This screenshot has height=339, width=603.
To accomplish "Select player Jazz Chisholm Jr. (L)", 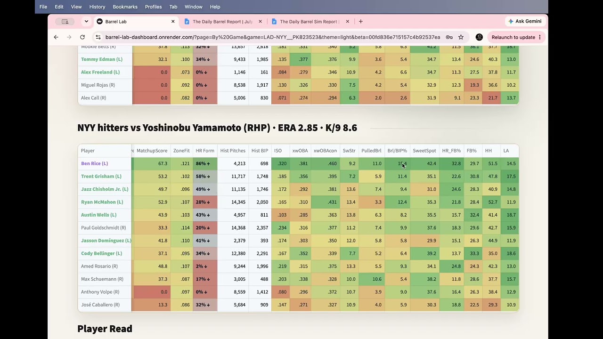I will coord(105,189).
